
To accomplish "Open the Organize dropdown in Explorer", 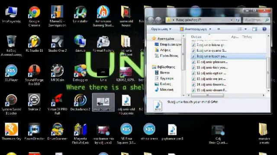I will 161,29.
